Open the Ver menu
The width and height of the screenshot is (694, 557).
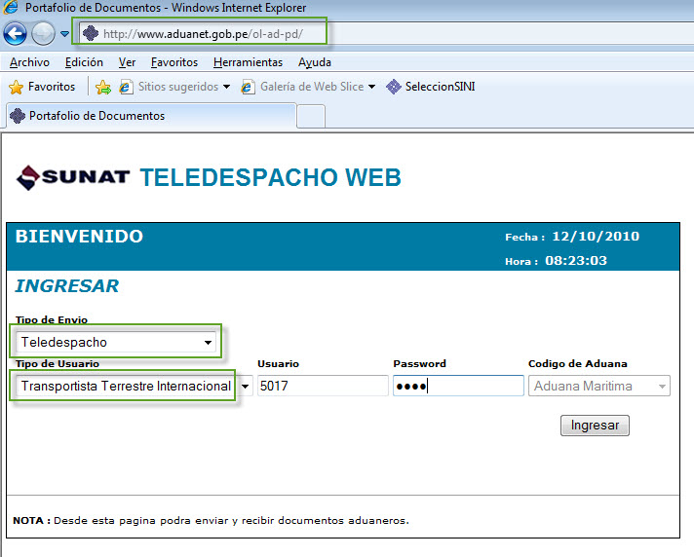[x=127, y=62]
